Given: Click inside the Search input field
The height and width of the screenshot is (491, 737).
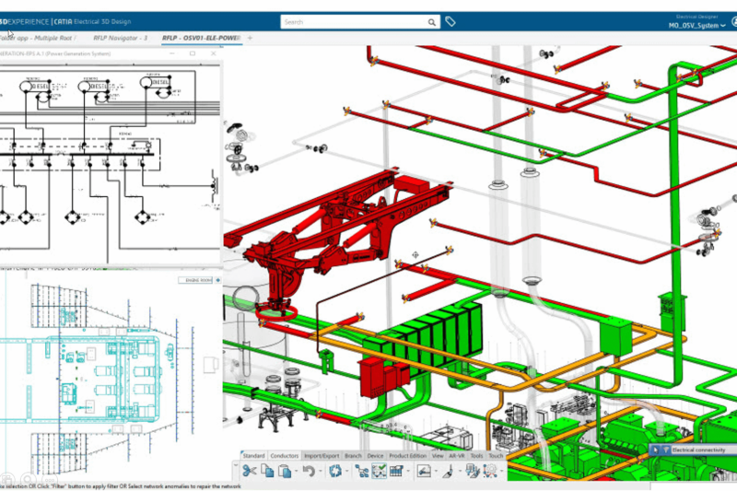Looking at the screenshot, I should [355, 22].
